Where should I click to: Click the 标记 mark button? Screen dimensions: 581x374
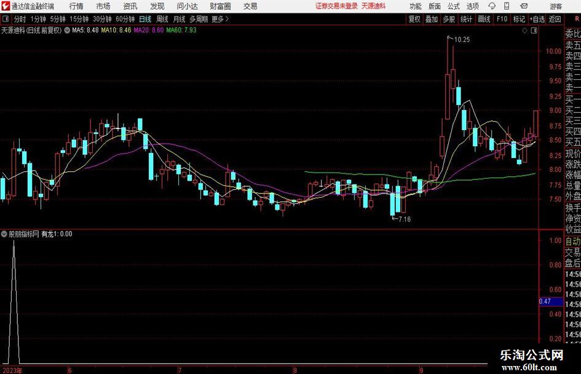tap(519, 19)
